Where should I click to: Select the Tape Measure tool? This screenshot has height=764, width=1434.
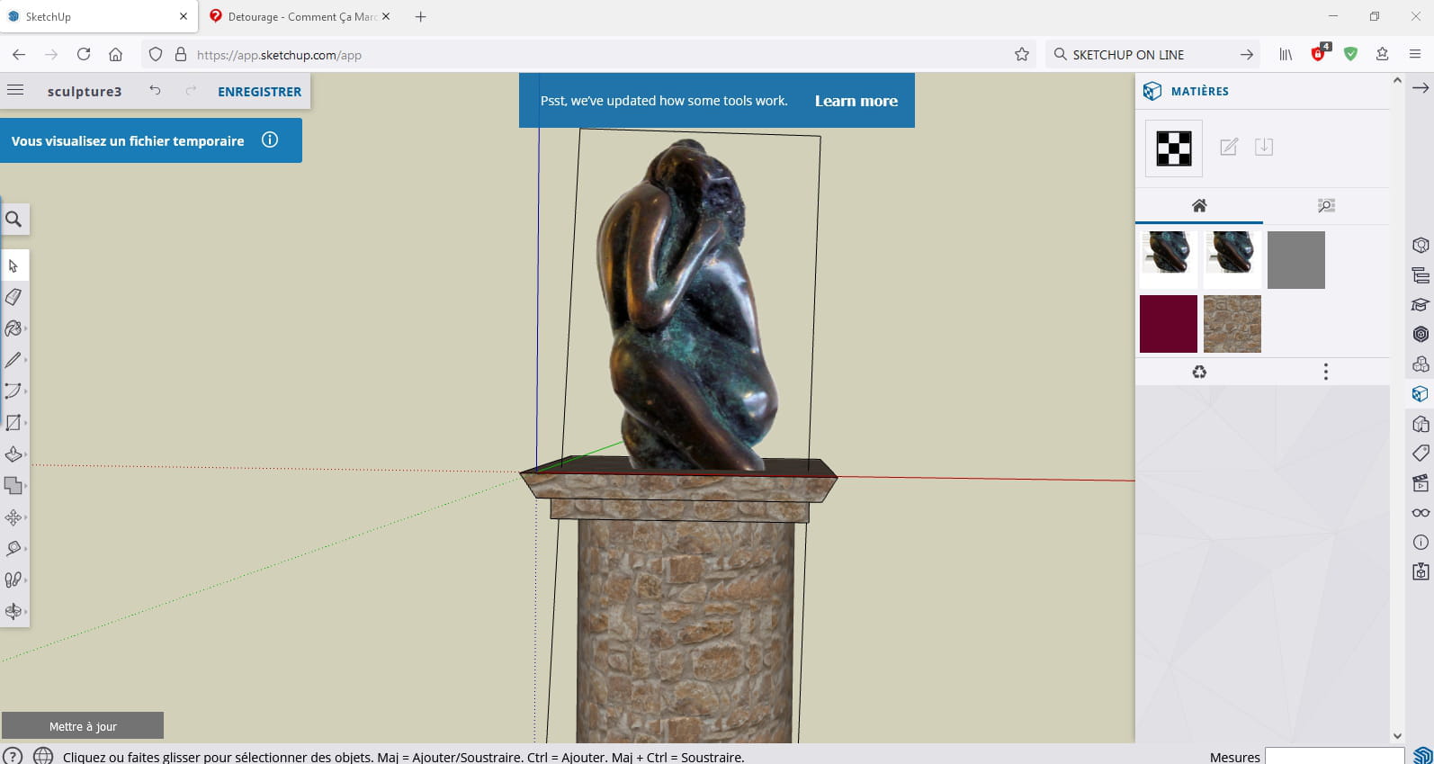(13, 549)
